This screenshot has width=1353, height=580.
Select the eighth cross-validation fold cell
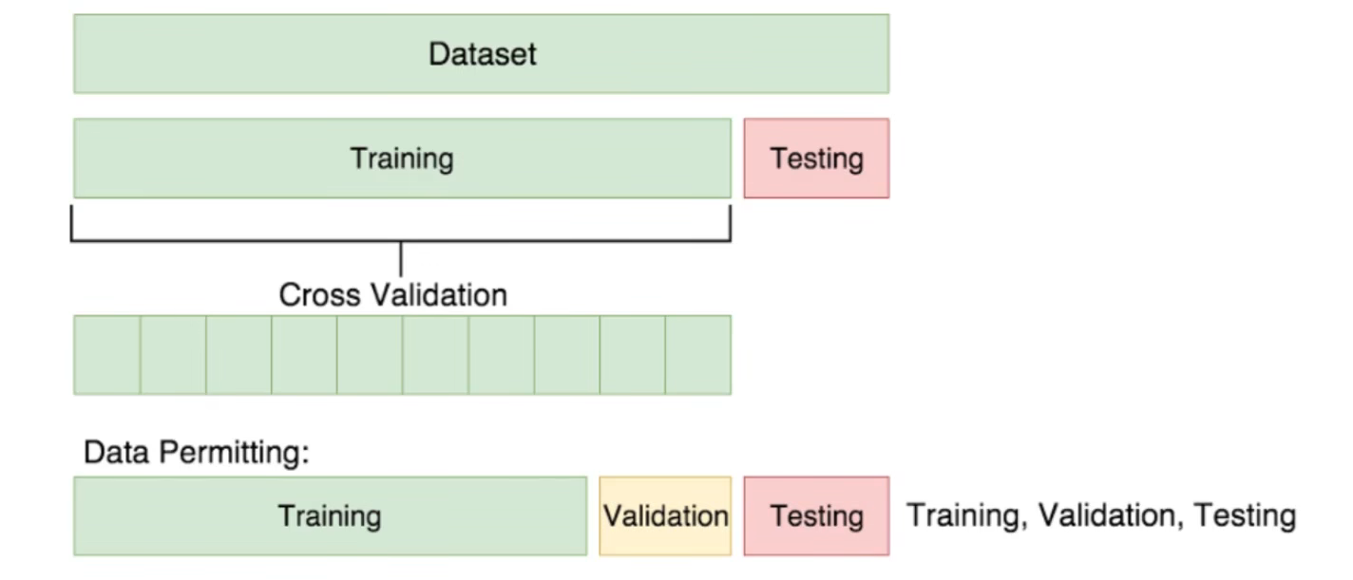(x=566, y=355)
